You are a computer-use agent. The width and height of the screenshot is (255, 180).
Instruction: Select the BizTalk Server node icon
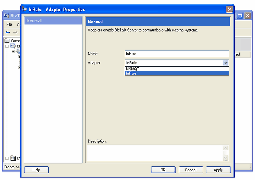coord(13,46)
